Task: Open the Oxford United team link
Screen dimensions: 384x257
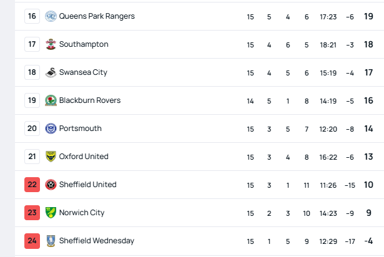Action: click(84, 157)
